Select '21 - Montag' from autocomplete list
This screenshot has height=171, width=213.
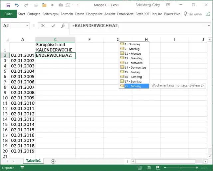[x=132, y=86]
